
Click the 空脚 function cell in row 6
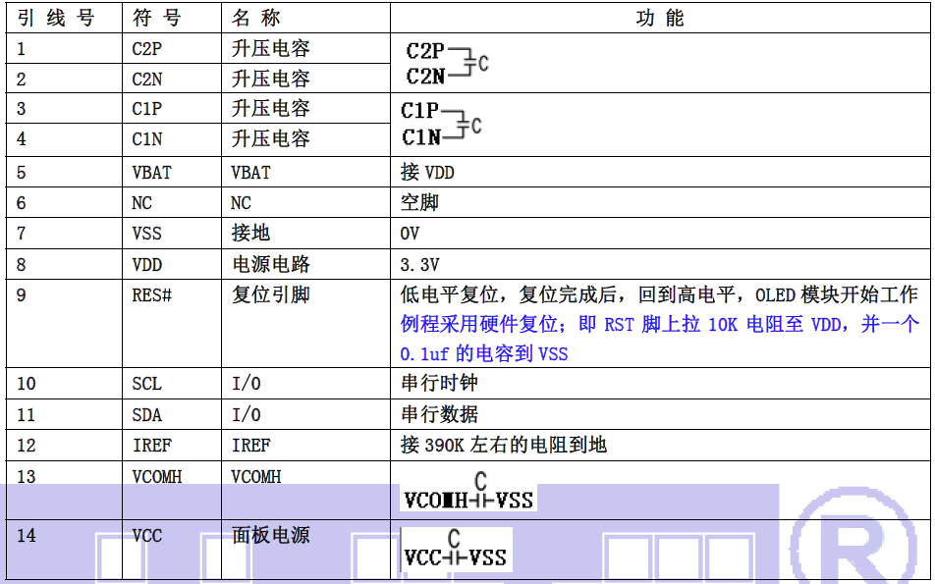click(x=419, y=203)
